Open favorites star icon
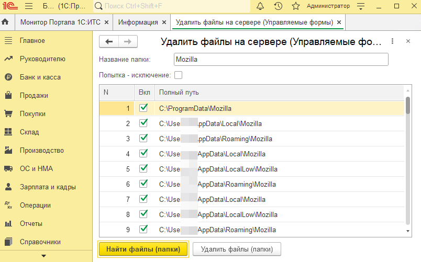421x262 pixels. pyautogui.click(x=296, y=6)
